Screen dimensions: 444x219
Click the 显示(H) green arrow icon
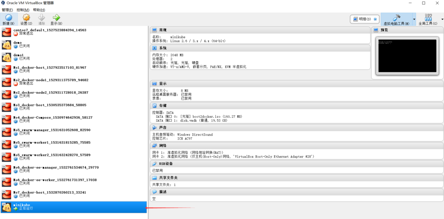pos(56,18)
